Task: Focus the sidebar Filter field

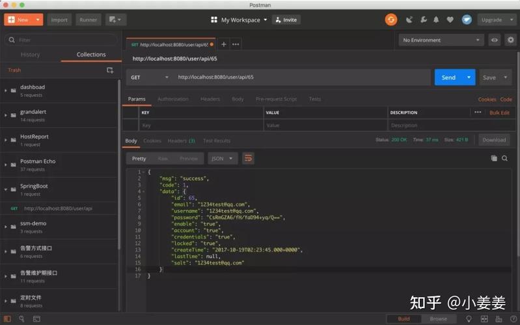Action: (61, 40)
